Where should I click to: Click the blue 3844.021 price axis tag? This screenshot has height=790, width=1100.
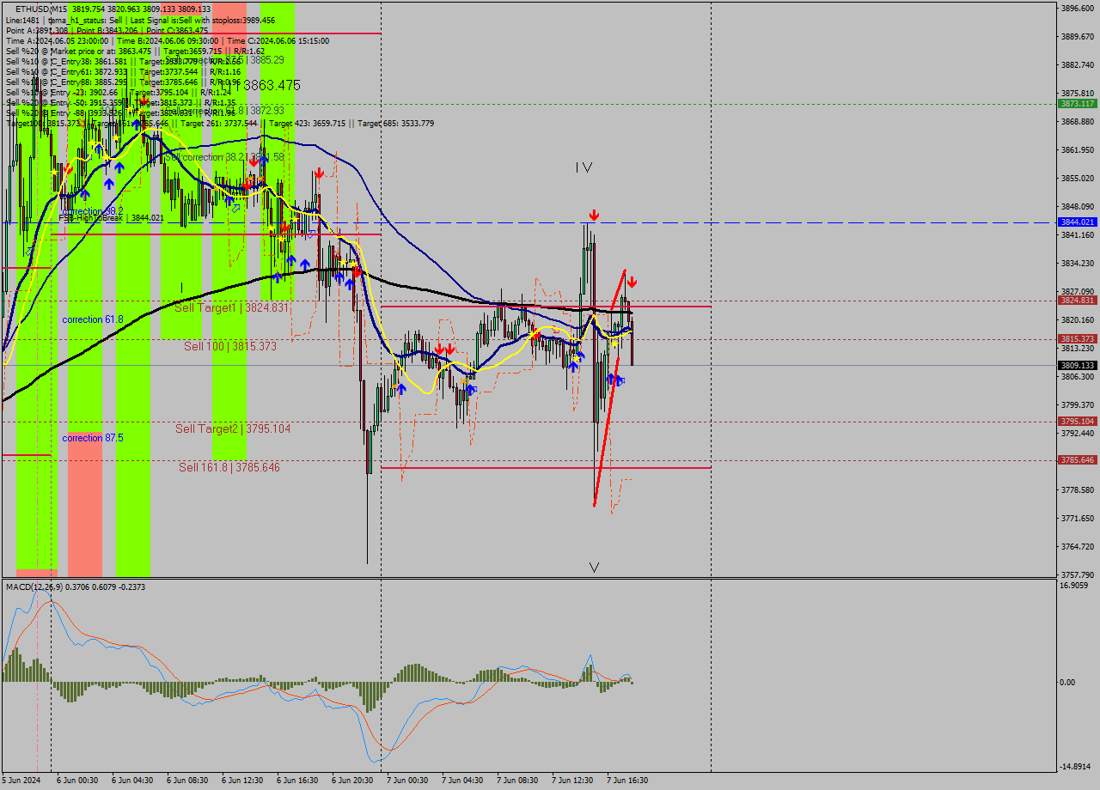click(1077, 222)
